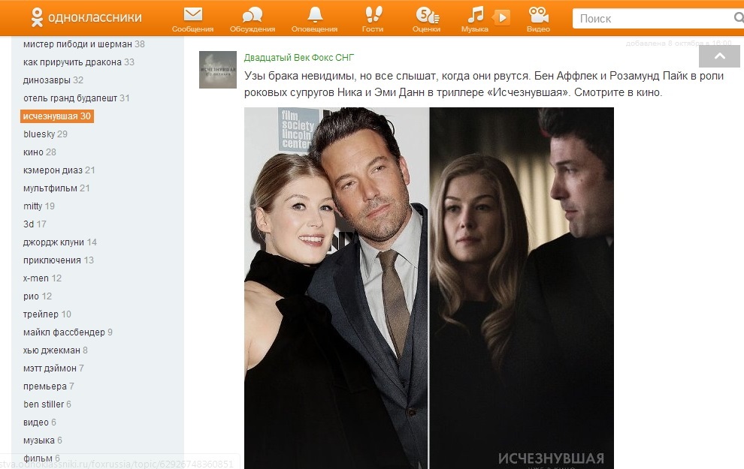Screen dimensions: 744x469
Task: Select tag x-men
Action: click(42, 278)
